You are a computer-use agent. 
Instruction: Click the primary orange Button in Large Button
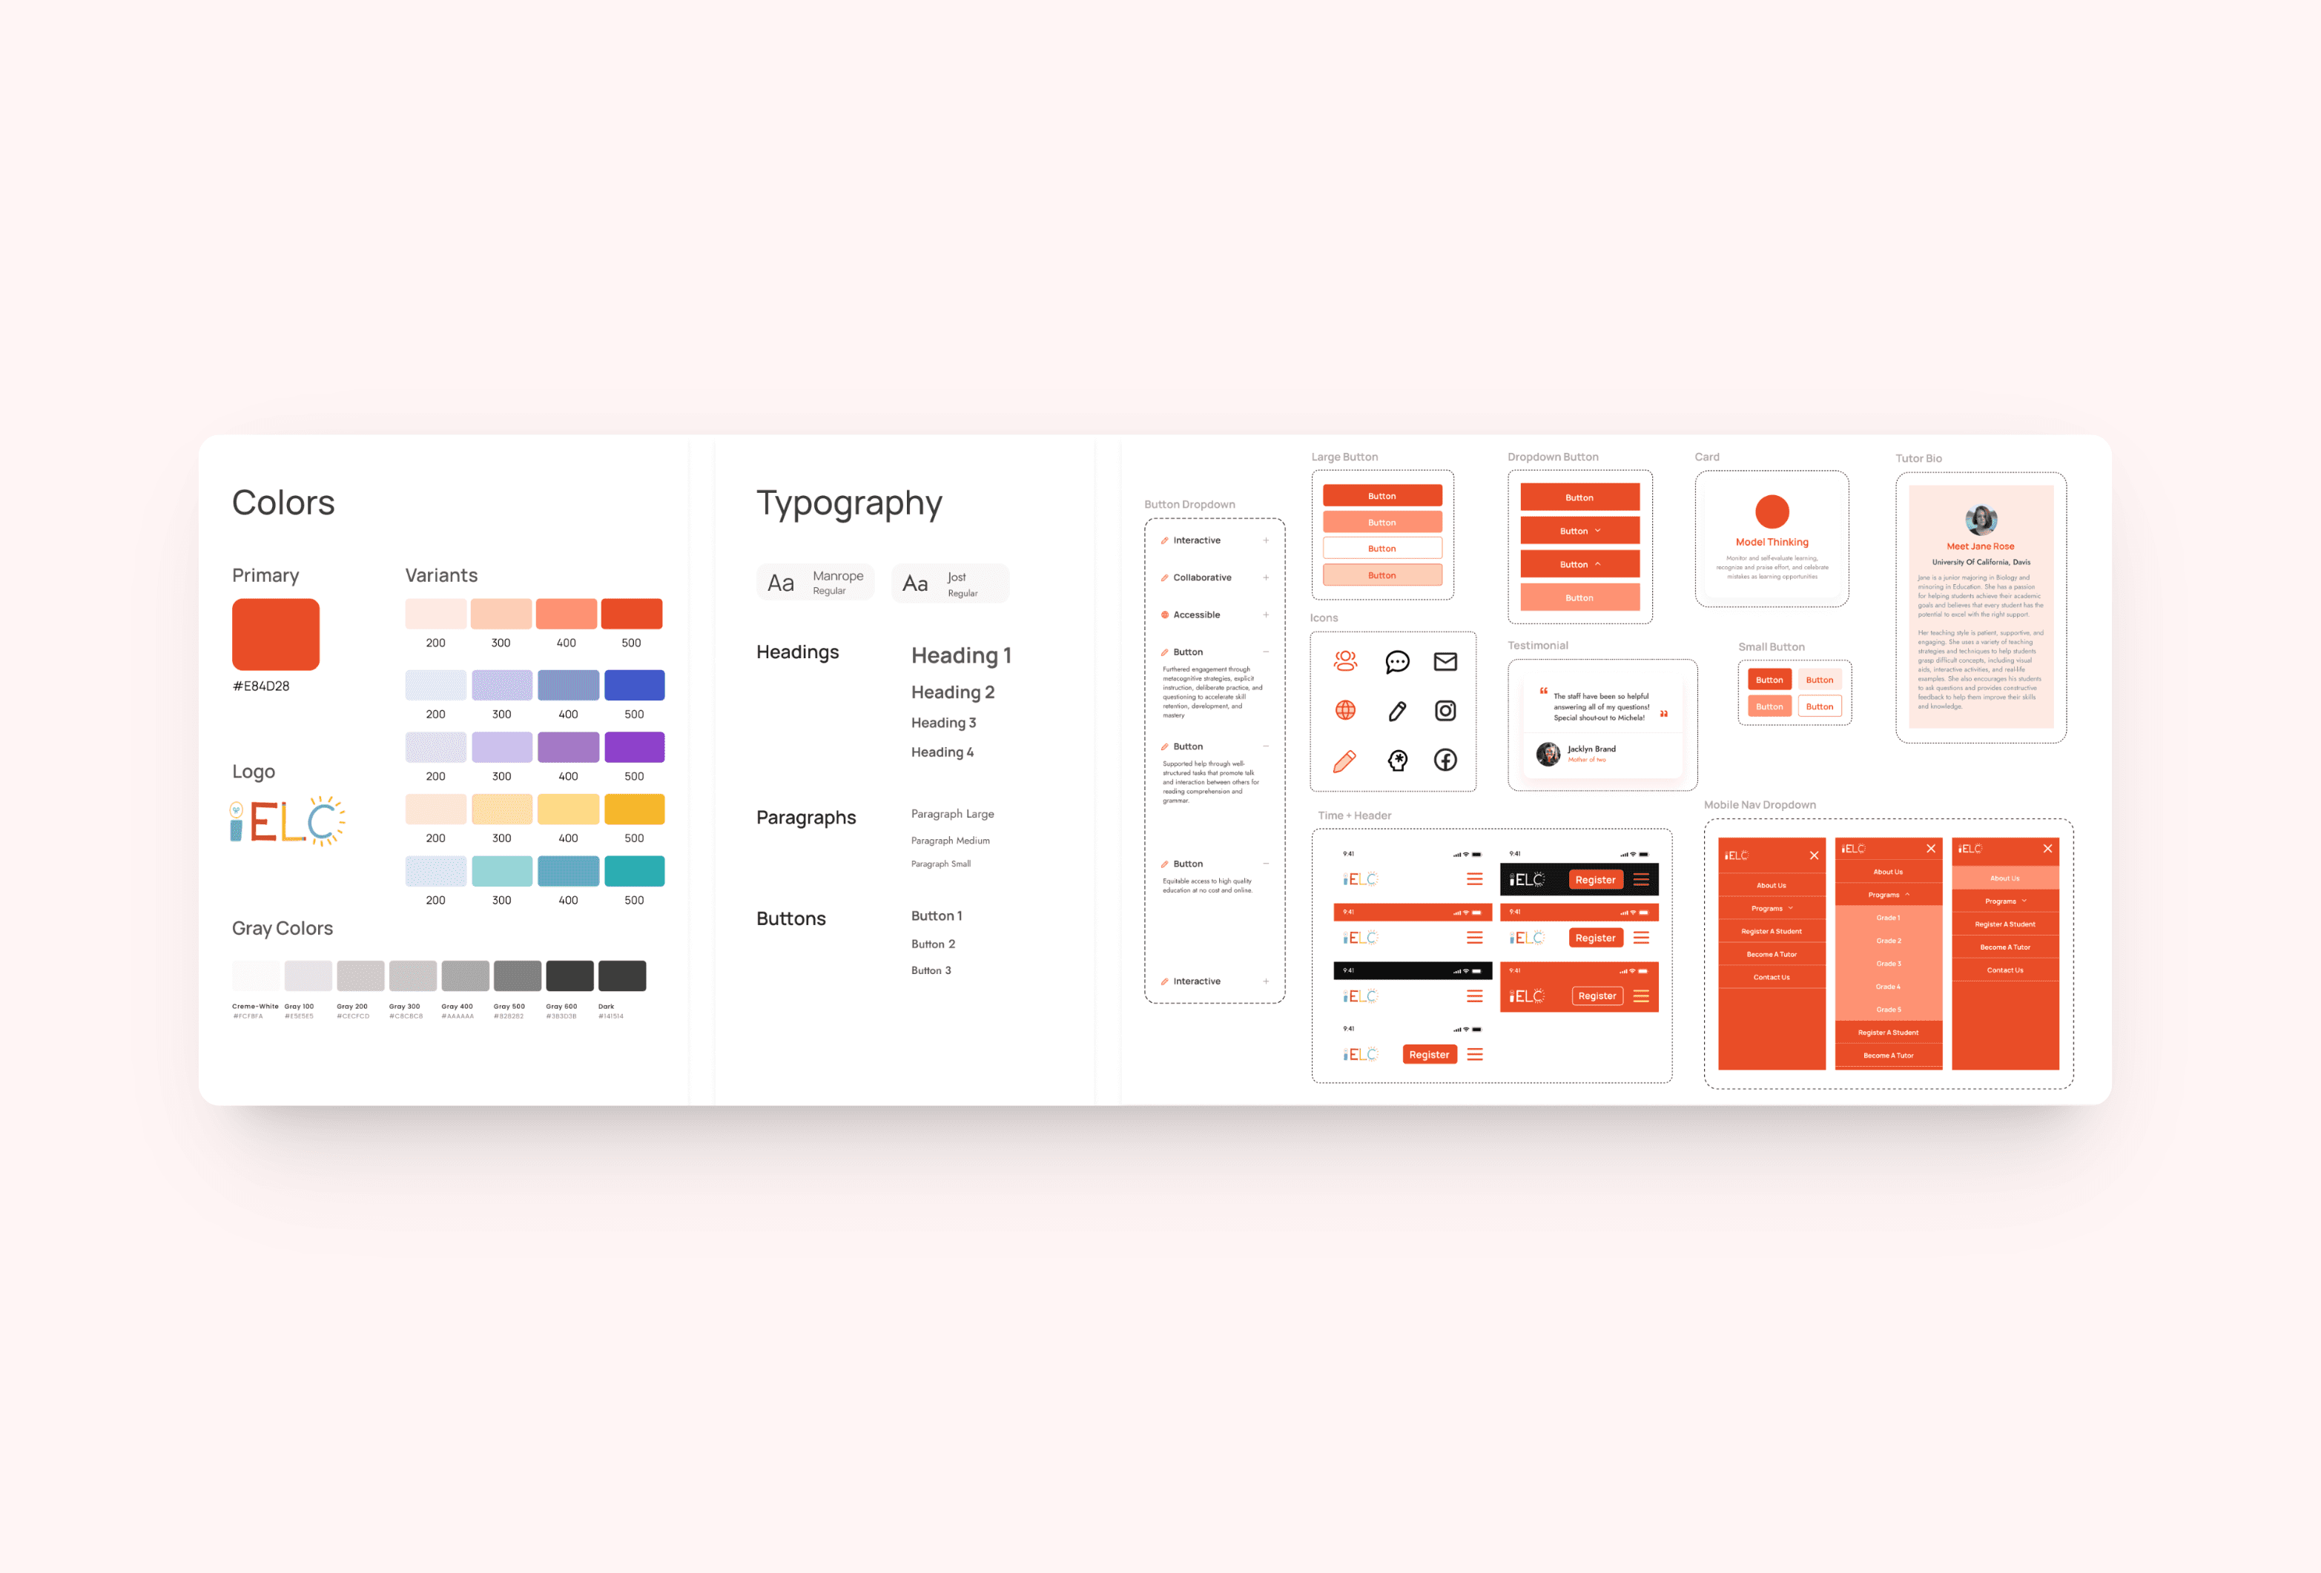[1385, 497]
